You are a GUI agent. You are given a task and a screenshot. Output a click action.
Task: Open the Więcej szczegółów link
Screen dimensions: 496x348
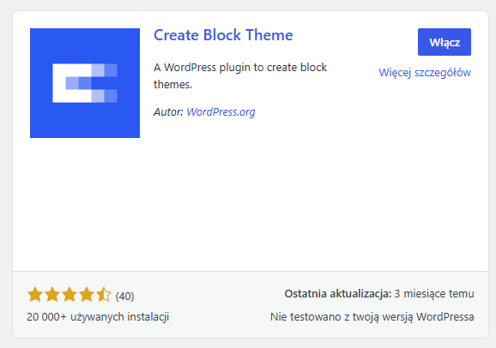[425, 72]
